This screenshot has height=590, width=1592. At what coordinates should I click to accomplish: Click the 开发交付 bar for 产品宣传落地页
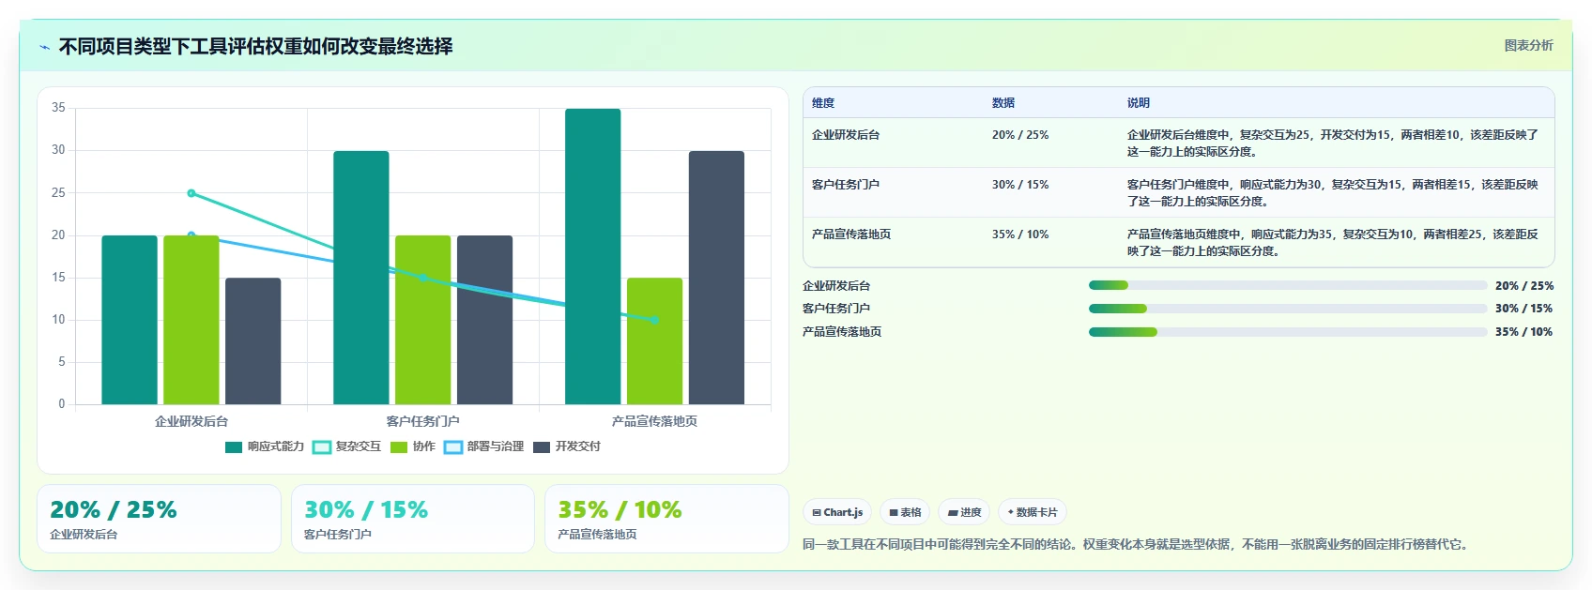pos(717,278)
